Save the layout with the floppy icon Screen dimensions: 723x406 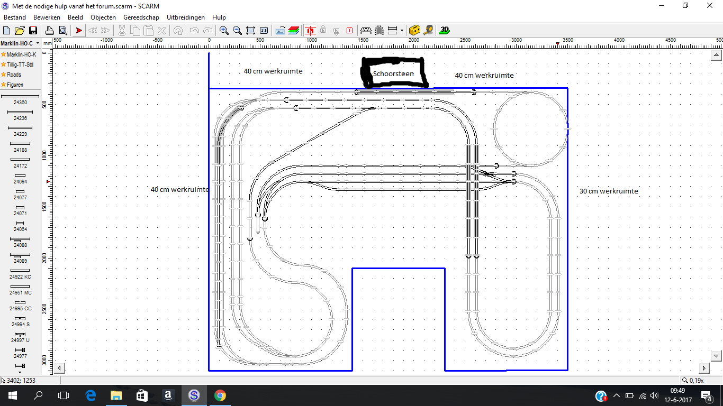(x=33, y=31)
